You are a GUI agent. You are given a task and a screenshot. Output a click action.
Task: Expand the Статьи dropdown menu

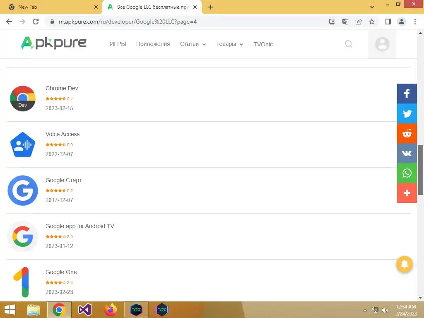pyautogui.click(x=193, y=44)
